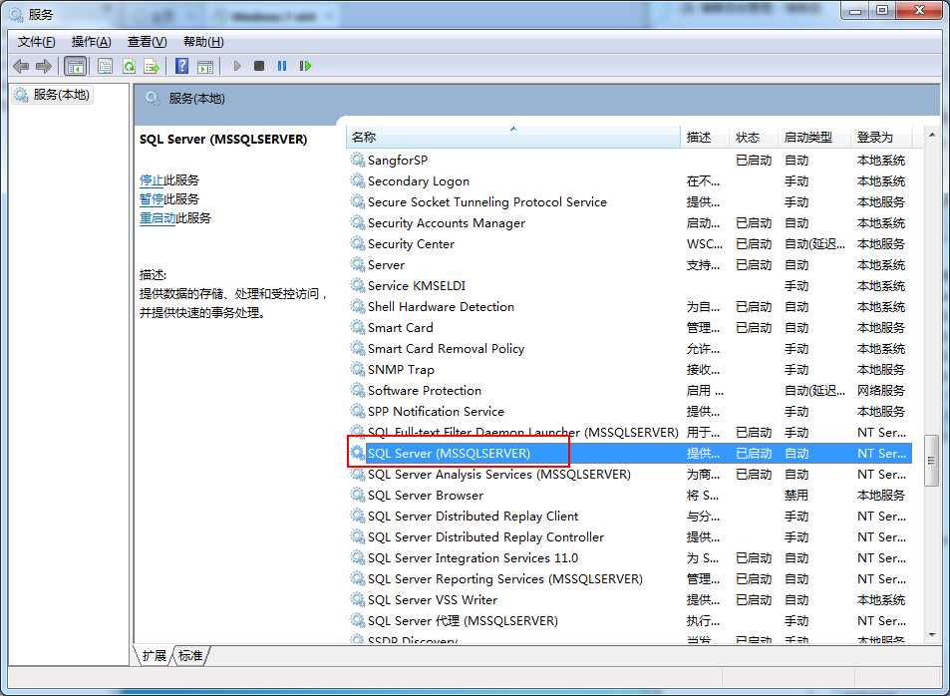Click the gear icon beside Service KMSELDI
The image size is (950, 696).
point(358,285)
